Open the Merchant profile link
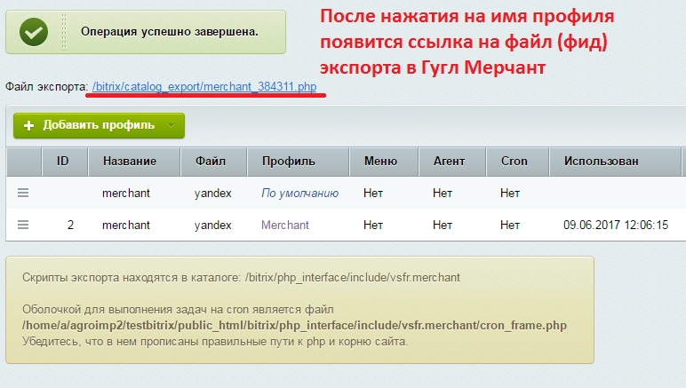The height and width of the screenshot is (388, 686). [x=285, y=225]
